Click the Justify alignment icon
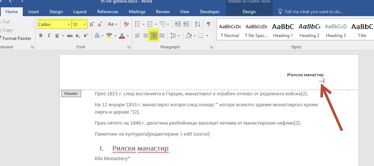Image resolution: width=374 pixels, height=166 pixels. (x=161, y=36)
